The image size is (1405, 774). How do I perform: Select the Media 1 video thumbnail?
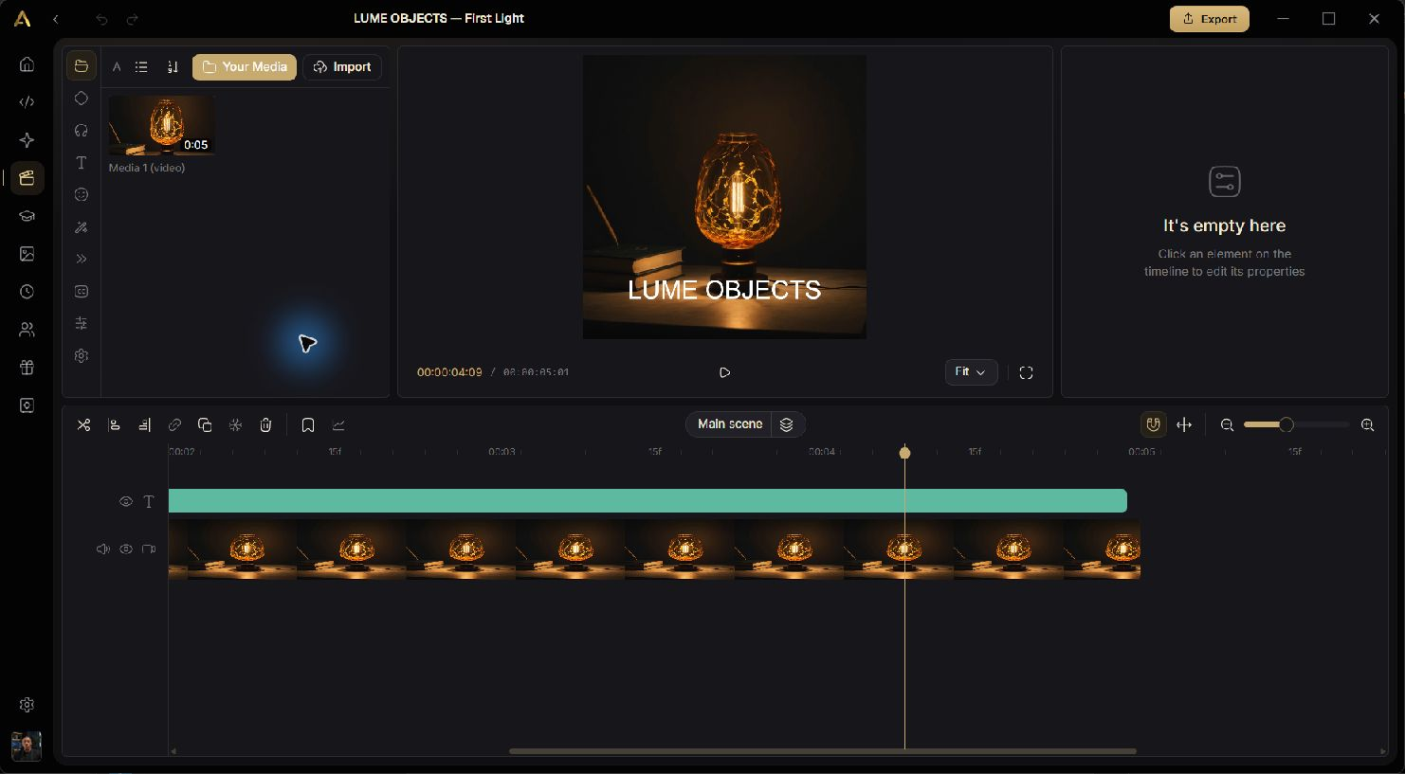(x=161, y=124)
